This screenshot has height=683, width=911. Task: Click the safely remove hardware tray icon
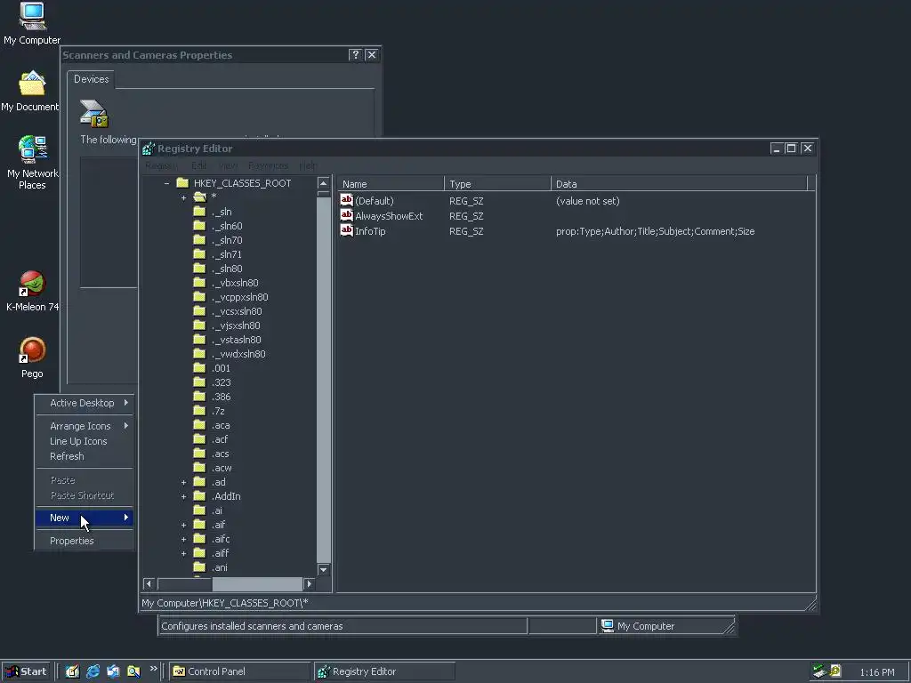tap(819, 671)
